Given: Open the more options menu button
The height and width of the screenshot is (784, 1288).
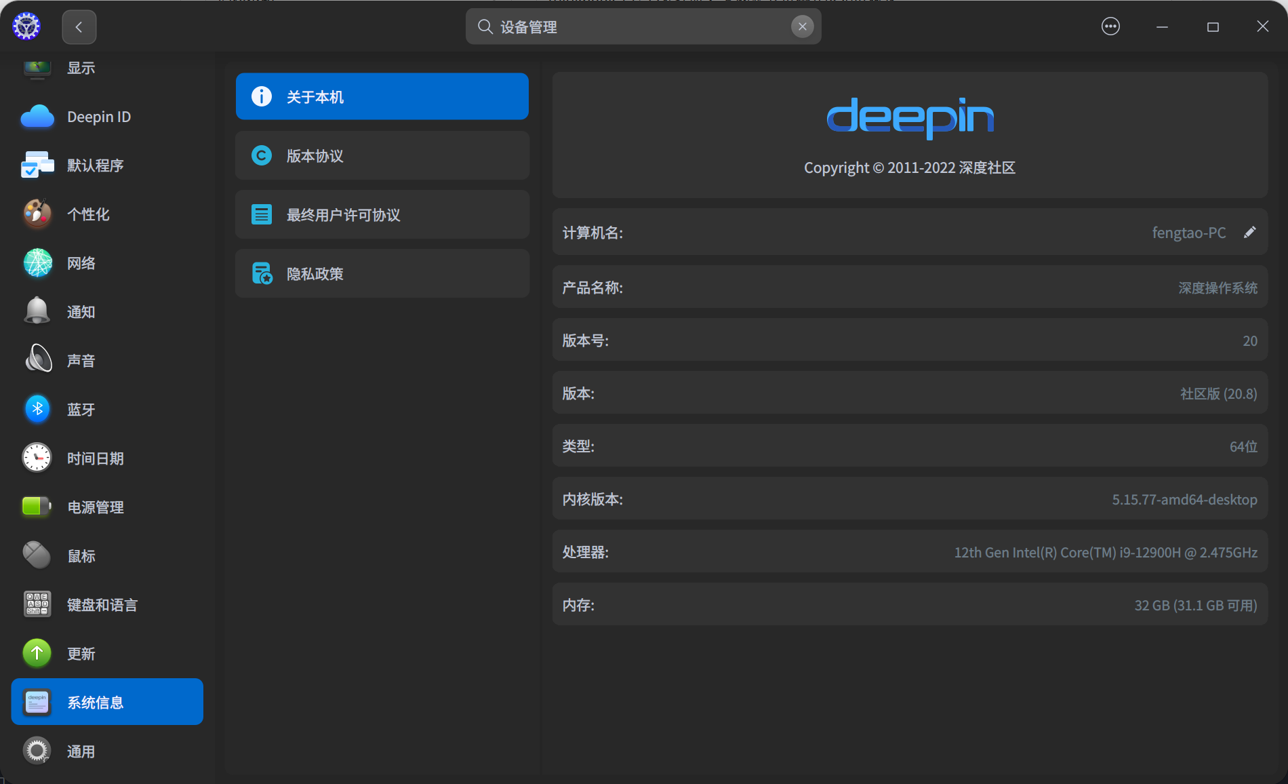Looking at the screenshot, I should click(x=1110, y=26).
